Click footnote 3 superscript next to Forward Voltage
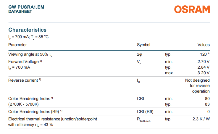This screenshot has width=218, height=134. point(41,61)
